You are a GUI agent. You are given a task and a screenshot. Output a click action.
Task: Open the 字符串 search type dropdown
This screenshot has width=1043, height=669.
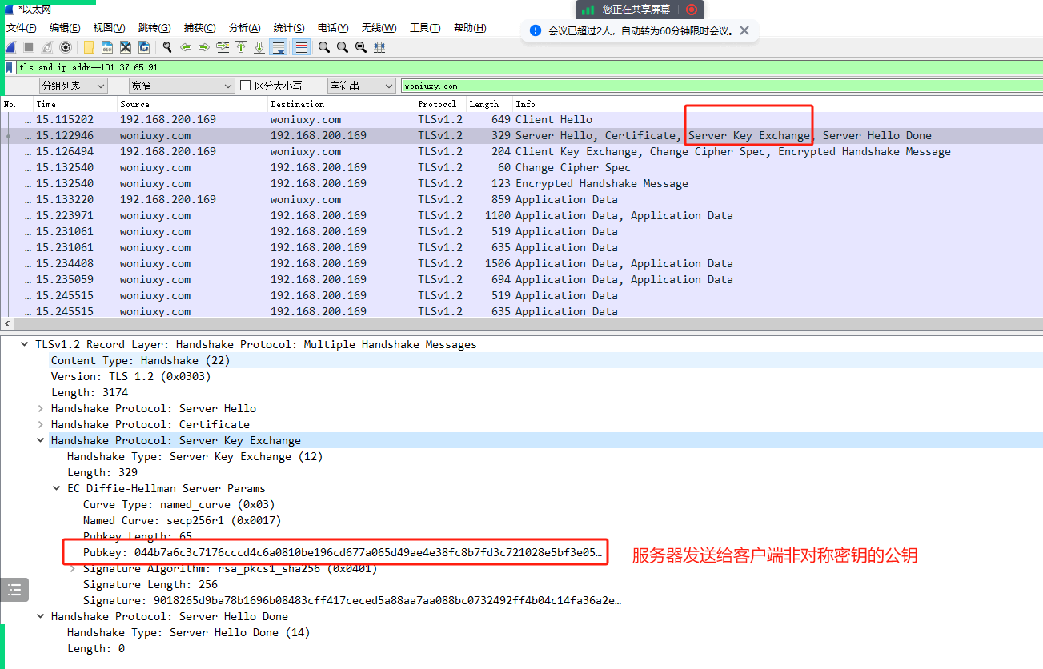click(362, 86)
